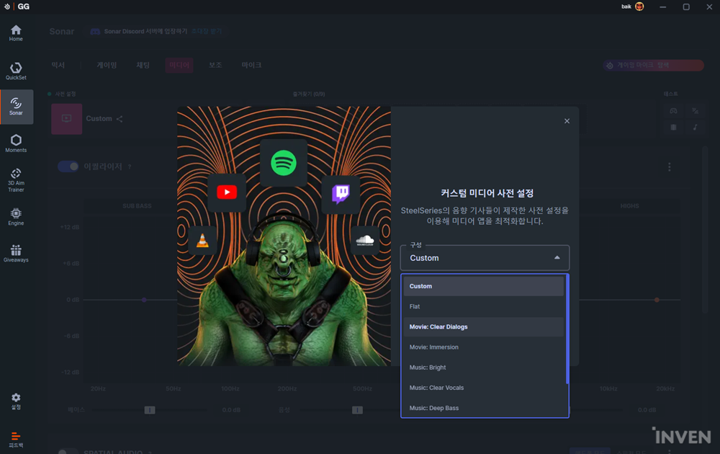
Task: Open the Home page in sidebar
Action: pos(16,33)
